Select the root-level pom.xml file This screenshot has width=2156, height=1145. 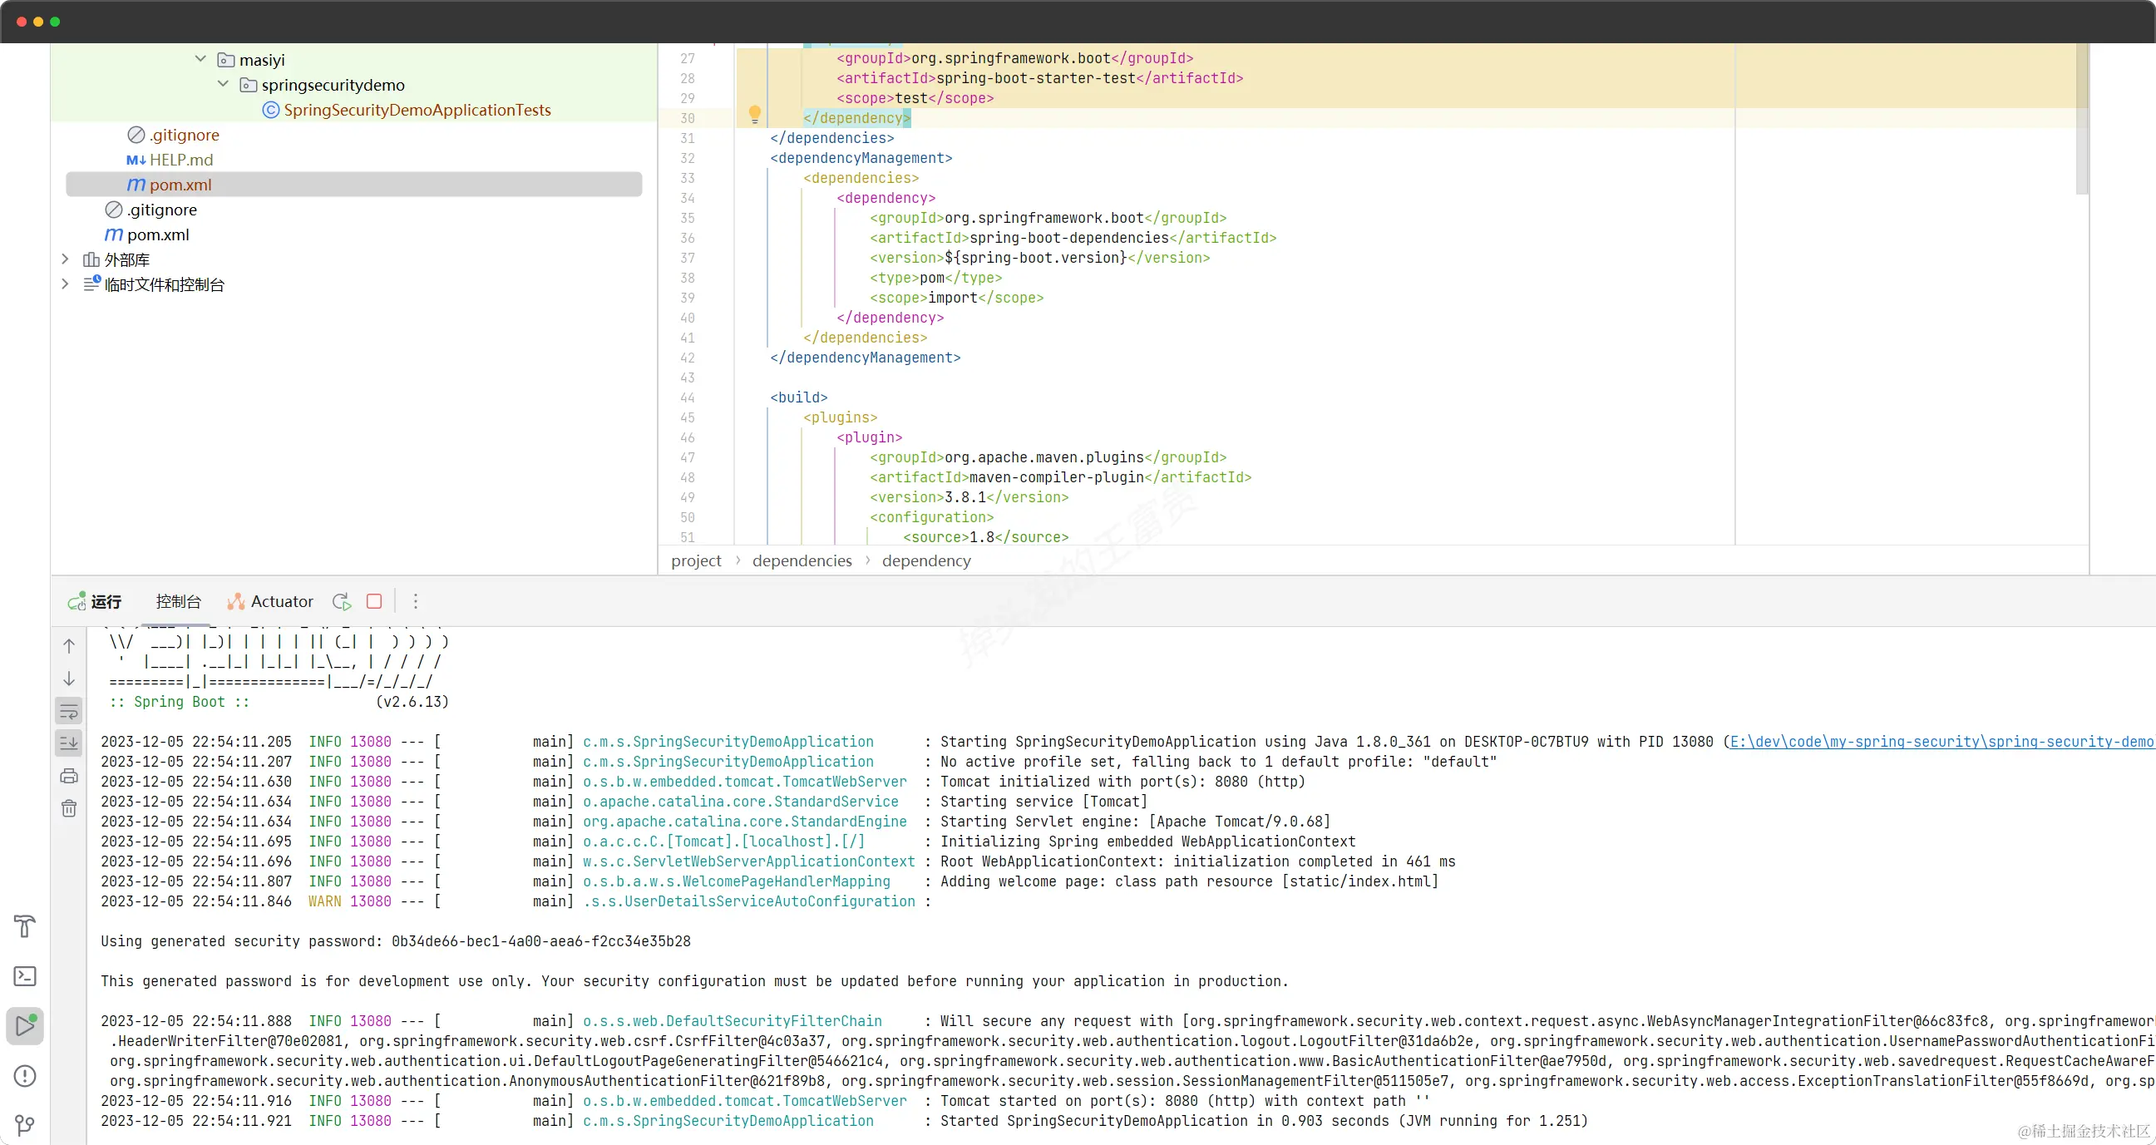pyautogui.click(x=158, y=234)
